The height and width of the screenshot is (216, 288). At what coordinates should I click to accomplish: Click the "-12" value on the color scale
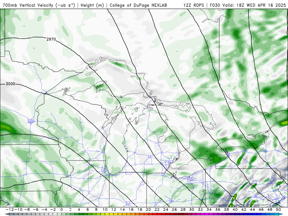(9, 210)
